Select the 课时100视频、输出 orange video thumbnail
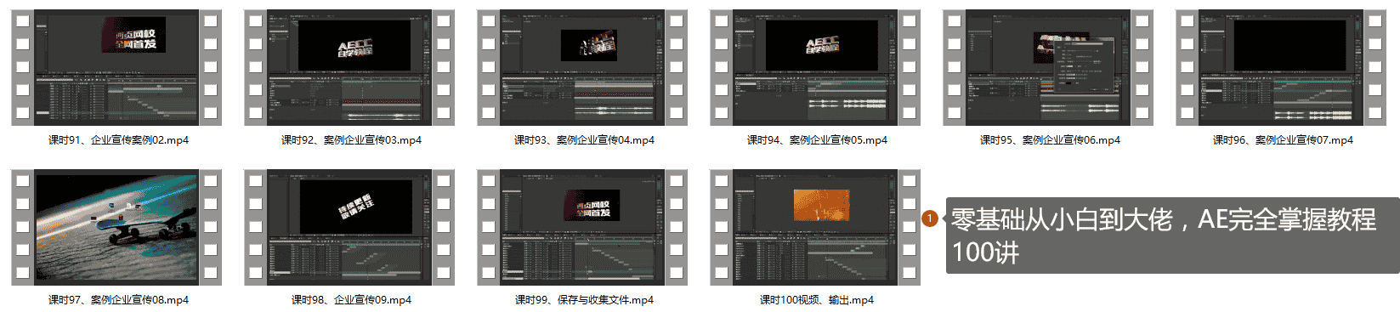Image resolution: width=1400 pixels, height=312 pixels. (815, 227)
